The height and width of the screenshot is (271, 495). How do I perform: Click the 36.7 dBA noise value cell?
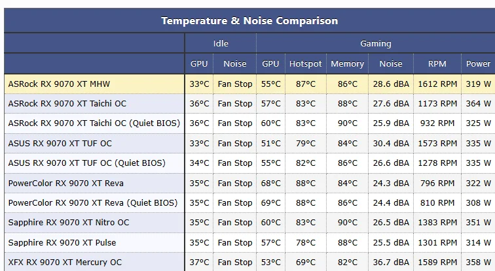(391, 262)
